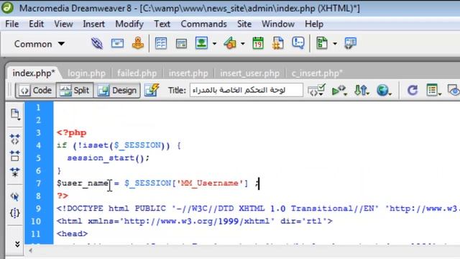Click the Tag Chooser icon
The height and width of the screenshot is (259, 460).
tap(350, 43)
